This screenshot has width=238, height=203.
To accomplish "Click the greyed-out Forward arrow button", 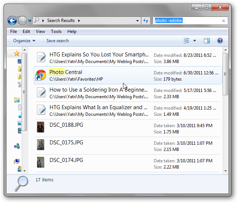I will 22,21.
